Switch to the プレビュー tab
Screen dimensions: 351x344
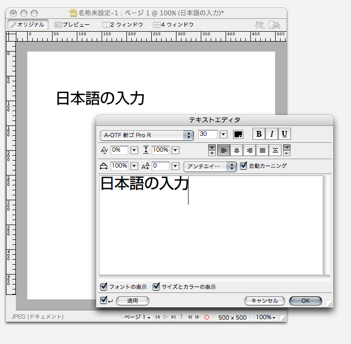point(72,24)
